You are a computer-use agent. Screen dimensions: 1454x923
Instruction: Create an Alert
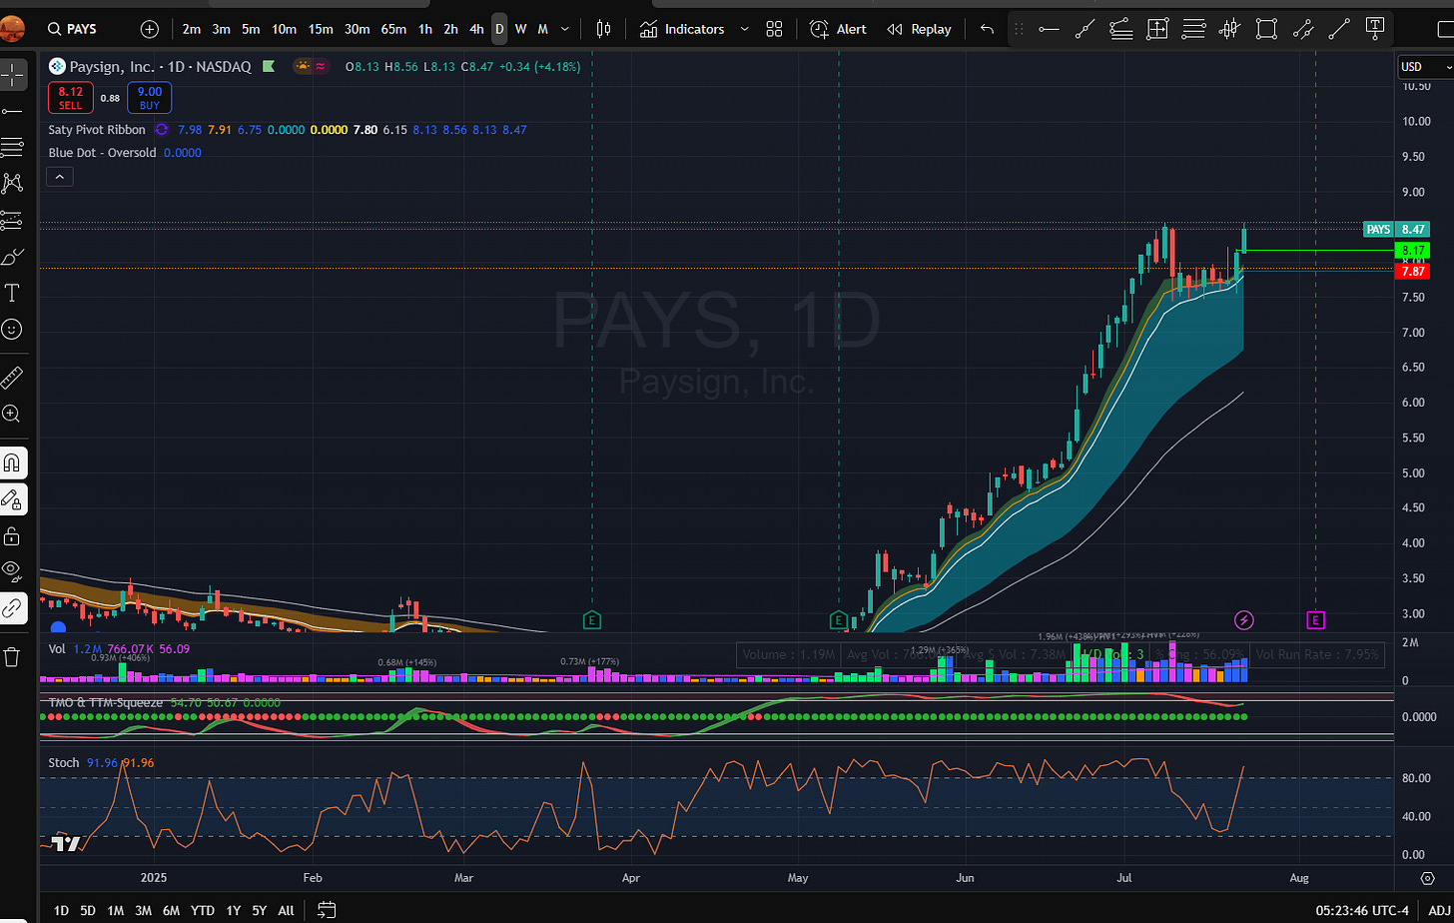(838, 29)
